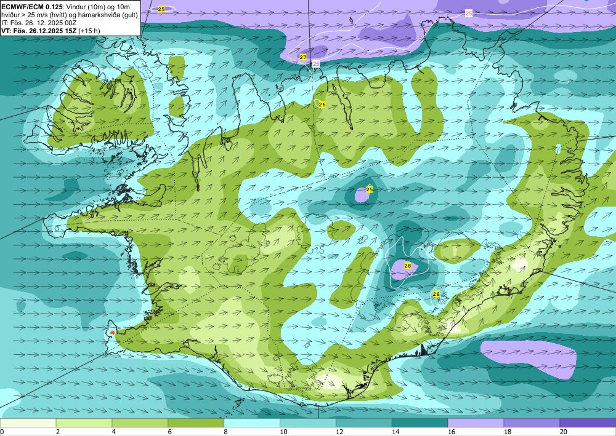This screenshot has width=616, height=436.
Task: Click the olive green 6–8 m/s legend swatch
Action: click(x=196, y=423)
